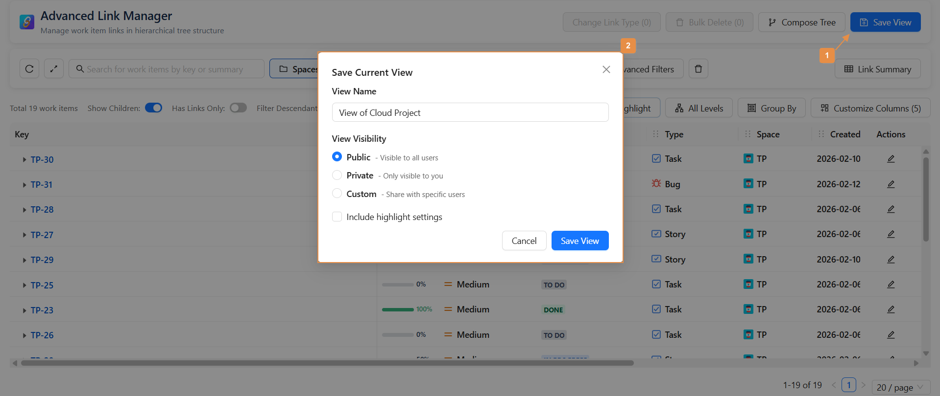The height and width of the screenshot is (396, 940).
Task: Click Save View button in the dialog
Action: 580,241
